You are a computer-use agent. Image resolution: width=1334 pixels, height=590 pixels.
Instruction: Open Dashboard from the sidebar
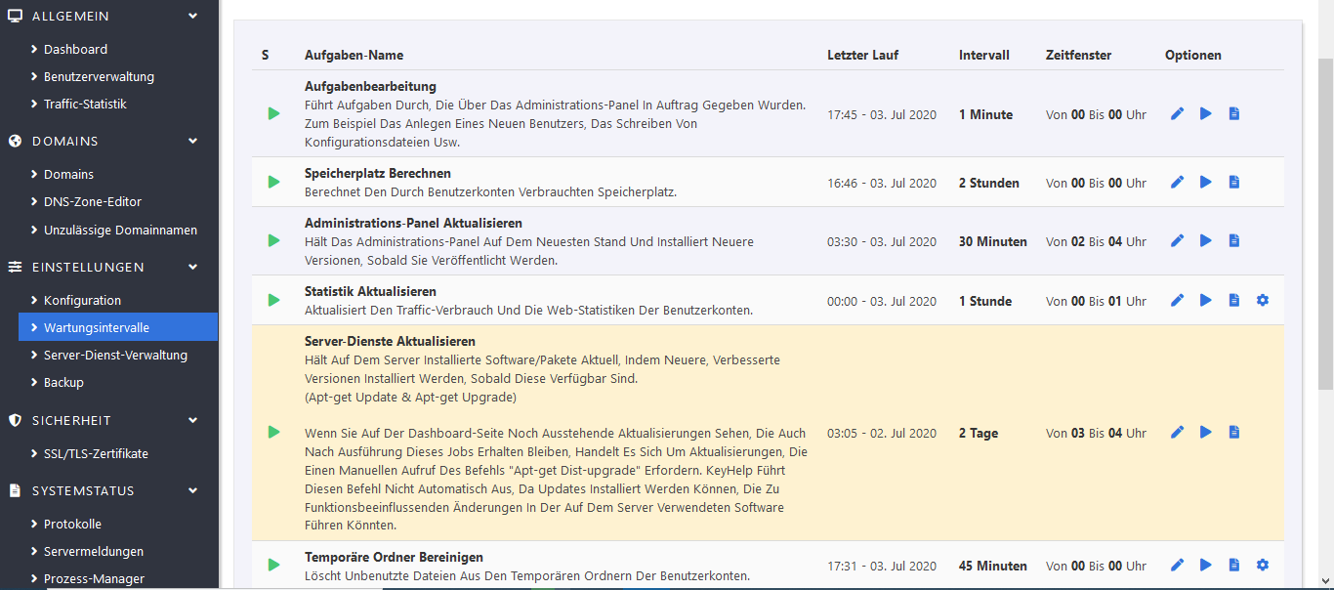click(x=75, y=50)
